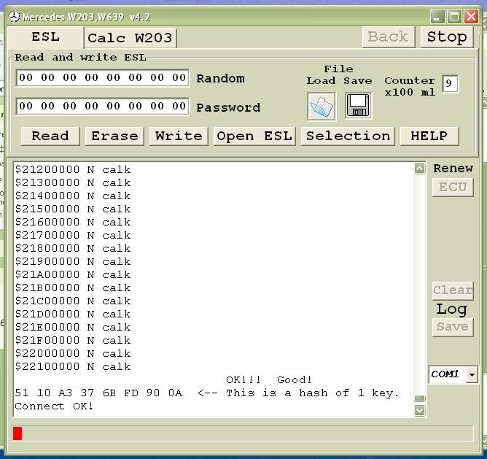
Task: Click the log line '$21200000 N calk'
Action: (73, 170)
